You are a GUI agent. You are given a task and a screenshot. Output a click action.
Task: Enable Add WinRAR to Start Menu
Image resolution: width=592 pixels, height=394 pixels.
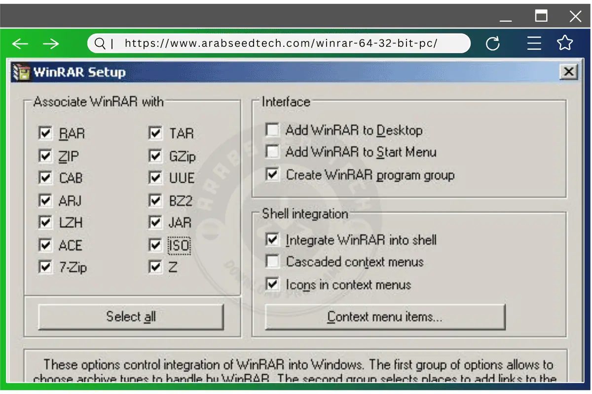[272, 151]
